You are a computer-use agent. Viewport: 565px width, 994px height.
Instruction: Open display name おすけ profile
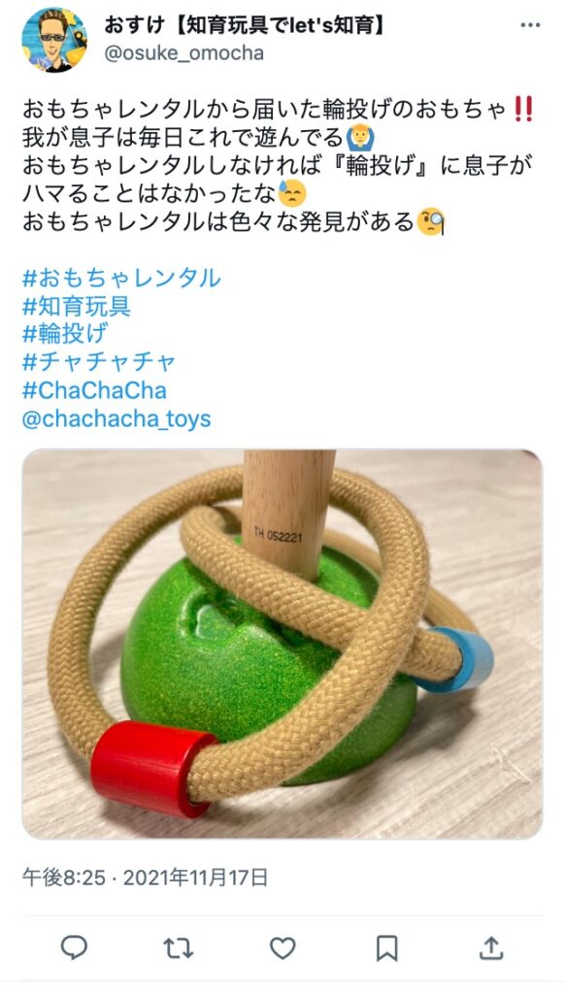tap(245, 24)
